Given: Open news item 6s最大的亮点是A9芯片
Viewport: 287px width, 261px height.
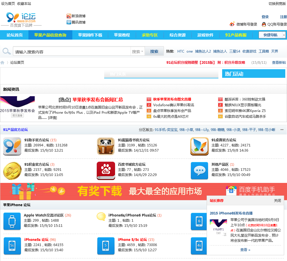Looking at the screenshot, I should 171,117.
